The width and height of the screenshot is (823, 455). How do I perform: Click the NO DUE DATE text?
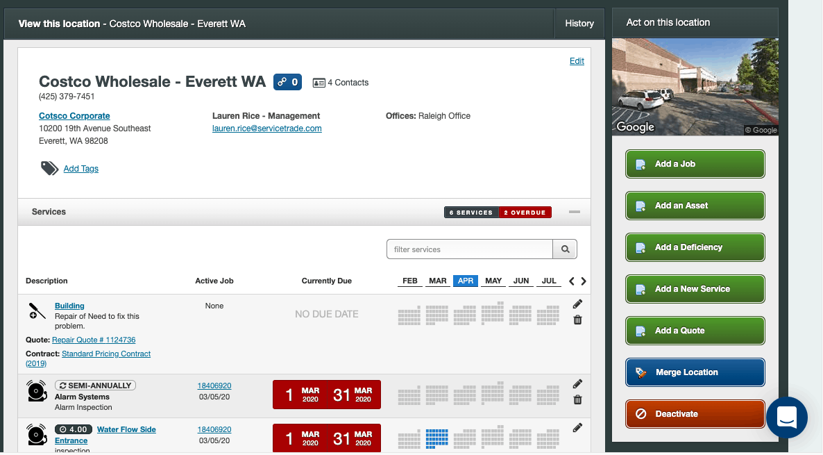(326, 314)
